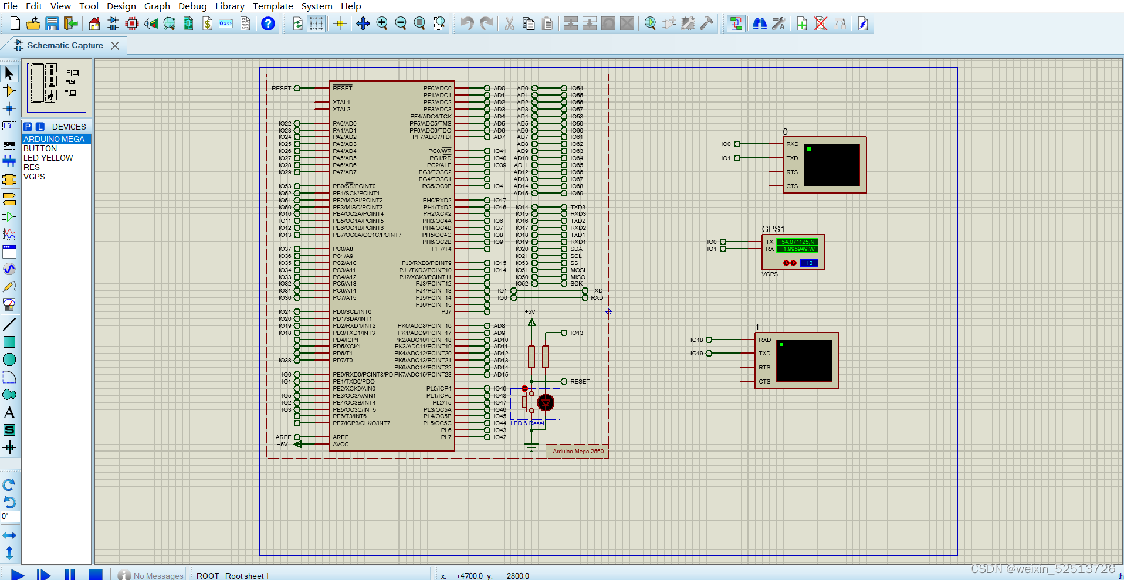Pick the 2D text 'A' tool

[x=9, y=412]
